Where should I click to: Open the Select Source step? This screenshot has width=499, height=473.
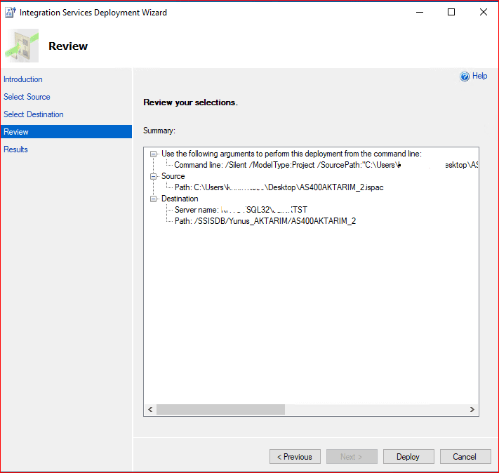[27, 97]
